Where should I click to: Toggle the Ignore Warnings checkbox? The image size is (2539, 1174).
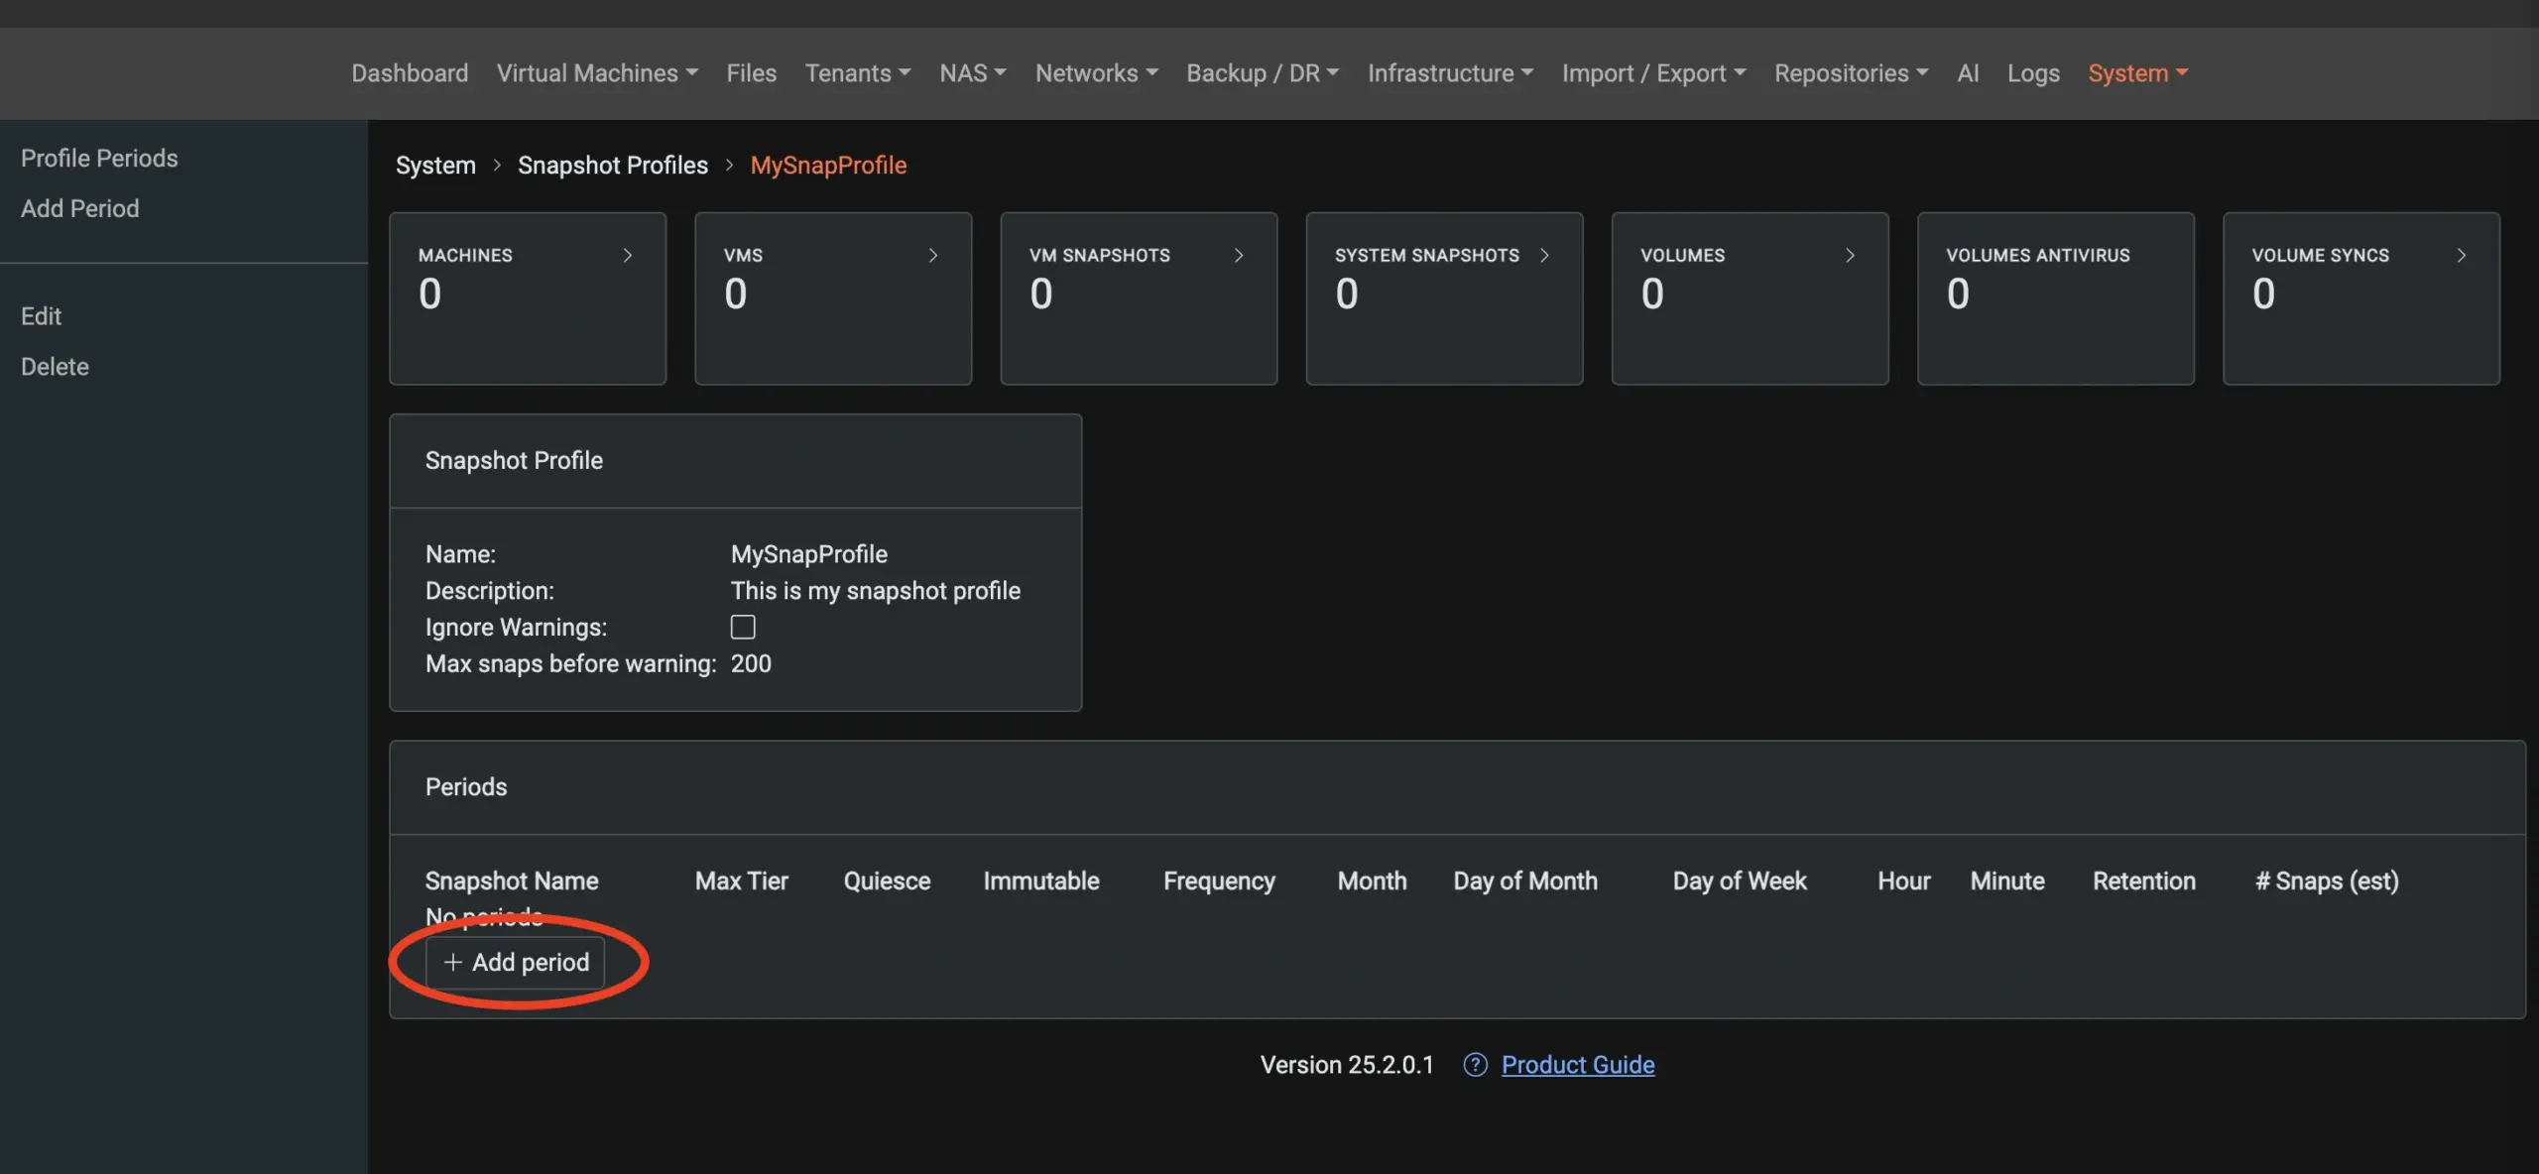[743, 628]
